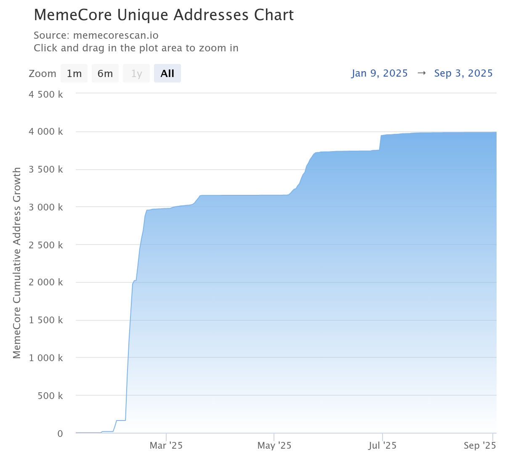Screen dimensions: 505x463
Task: Click the 1 000 k y-axis label
Action: [45, 358]
